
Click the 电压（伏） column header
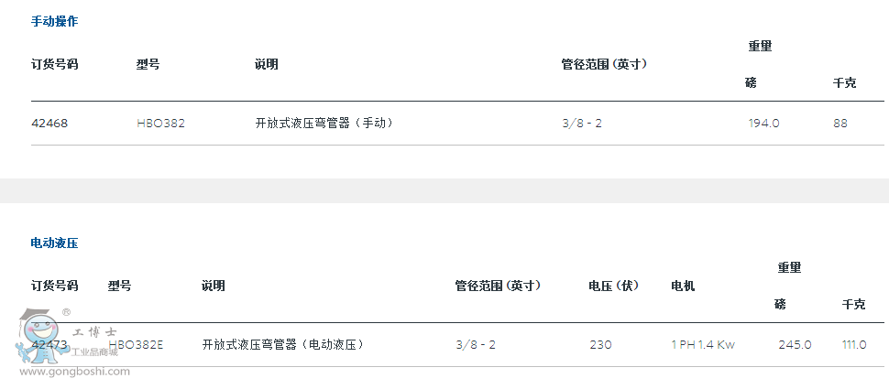(x=614, y=286)
